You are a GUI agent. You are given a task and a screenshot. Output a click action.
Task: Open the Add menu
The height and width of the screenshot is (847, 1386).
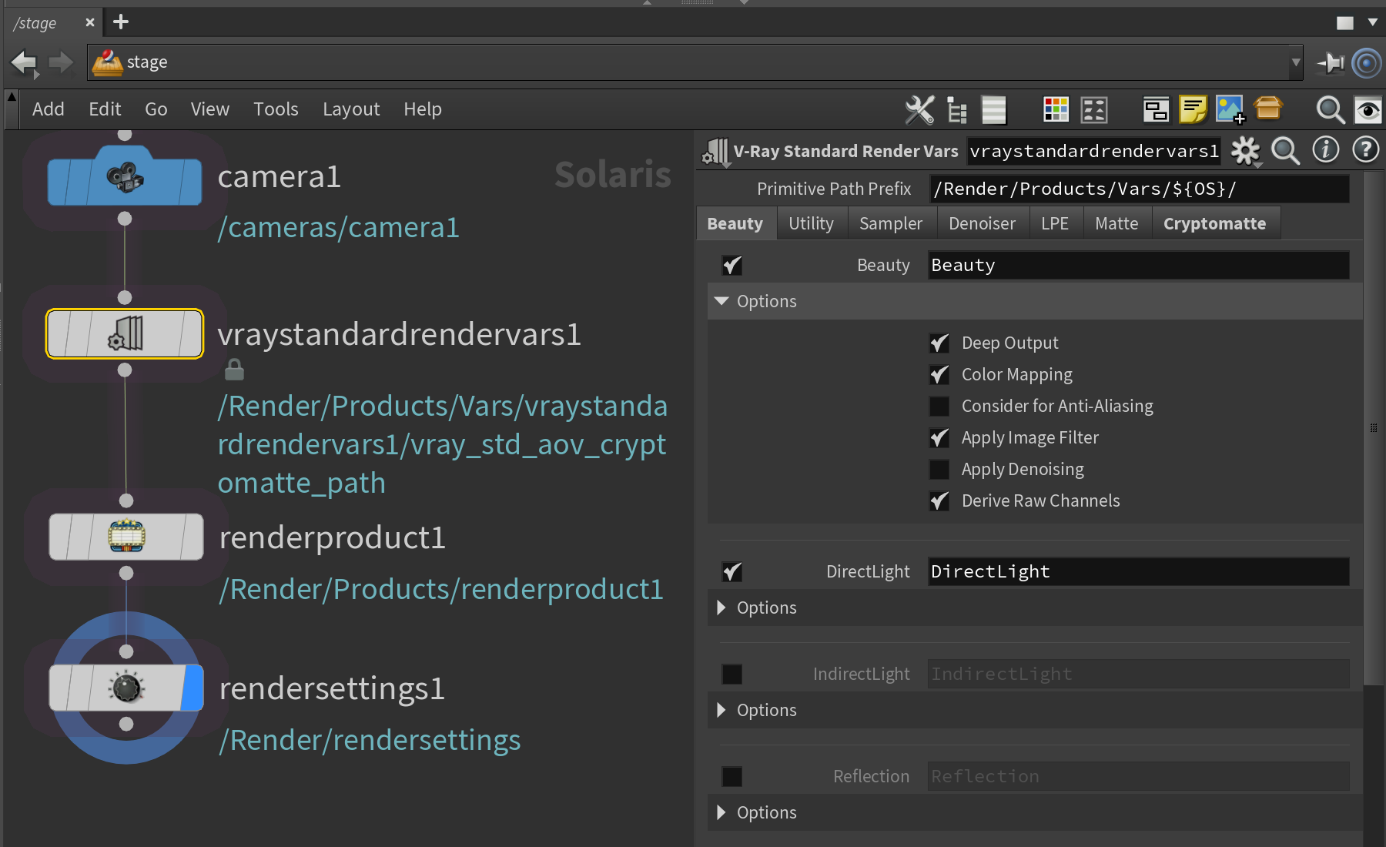(x=48, y=109)
